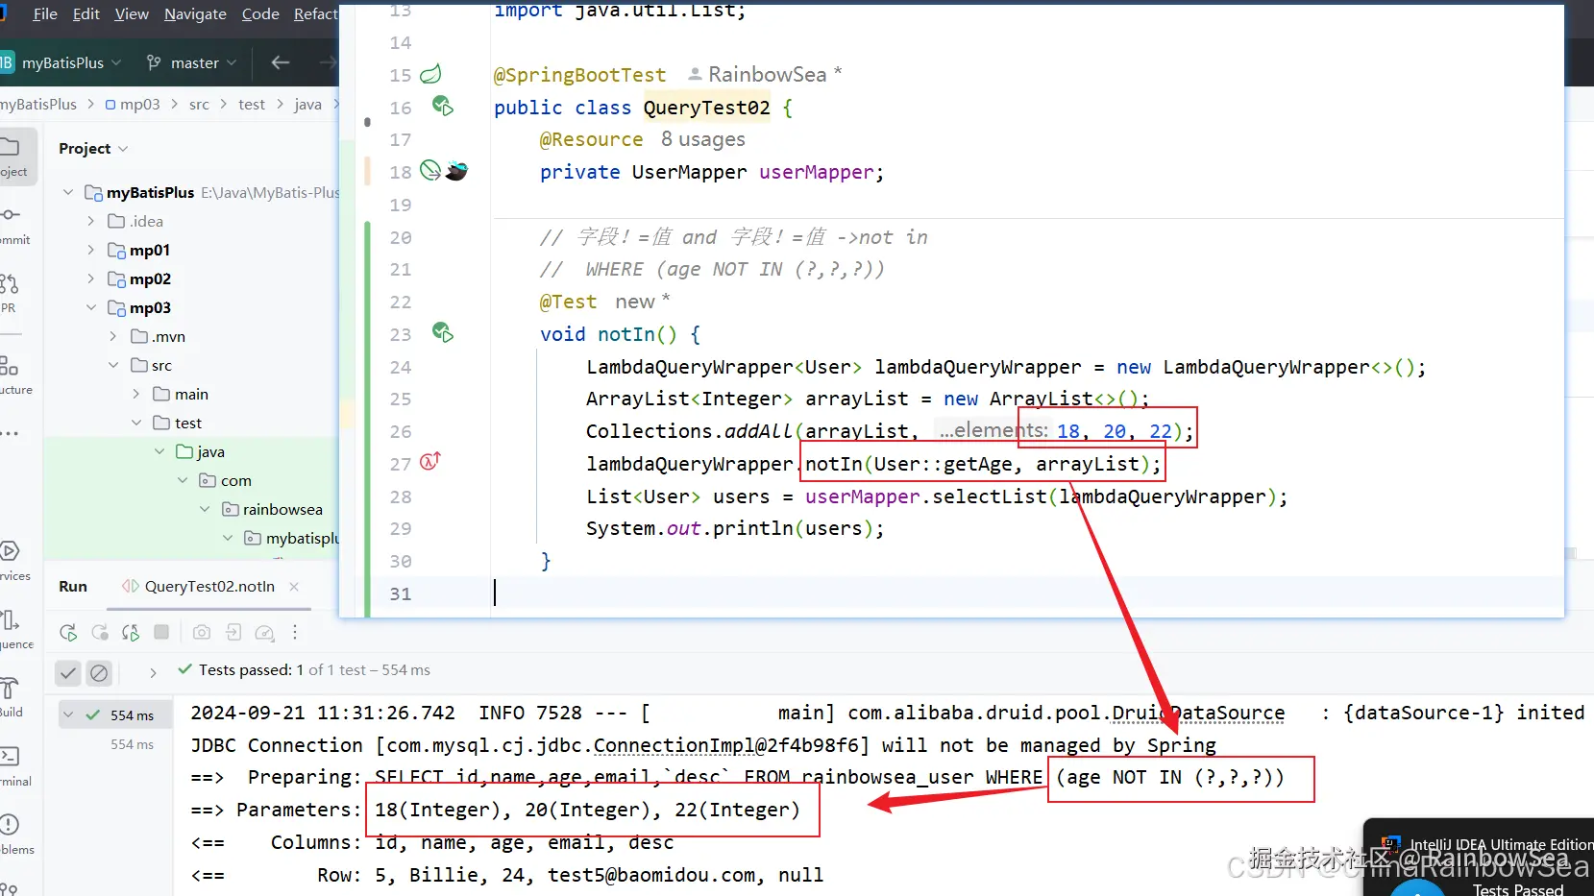1594x896 pixels.
Task: Open the Terminal tool window
Action: [12, 765]
